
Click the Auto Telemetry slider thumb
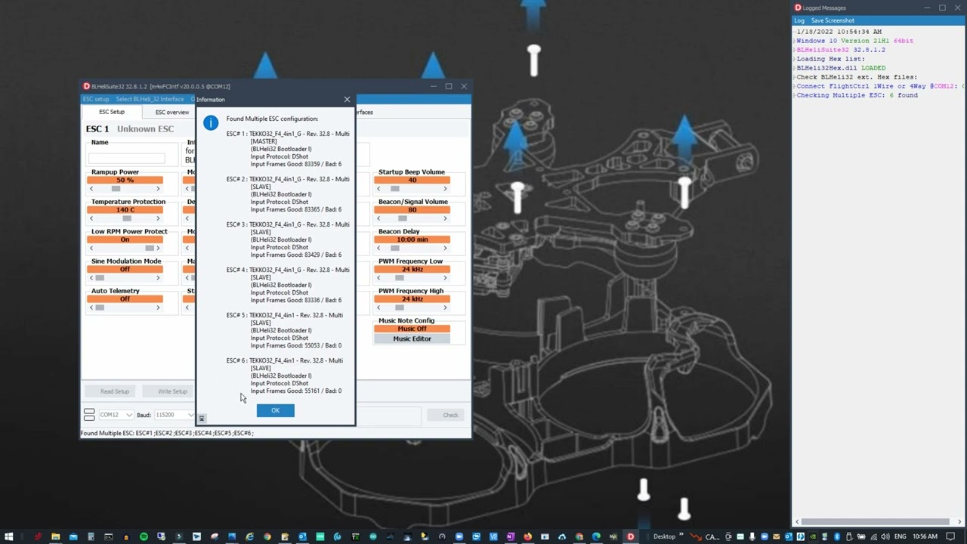click(100, 308)
